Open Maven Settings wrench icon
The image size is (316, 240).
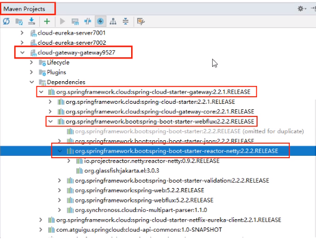(141, 21)
